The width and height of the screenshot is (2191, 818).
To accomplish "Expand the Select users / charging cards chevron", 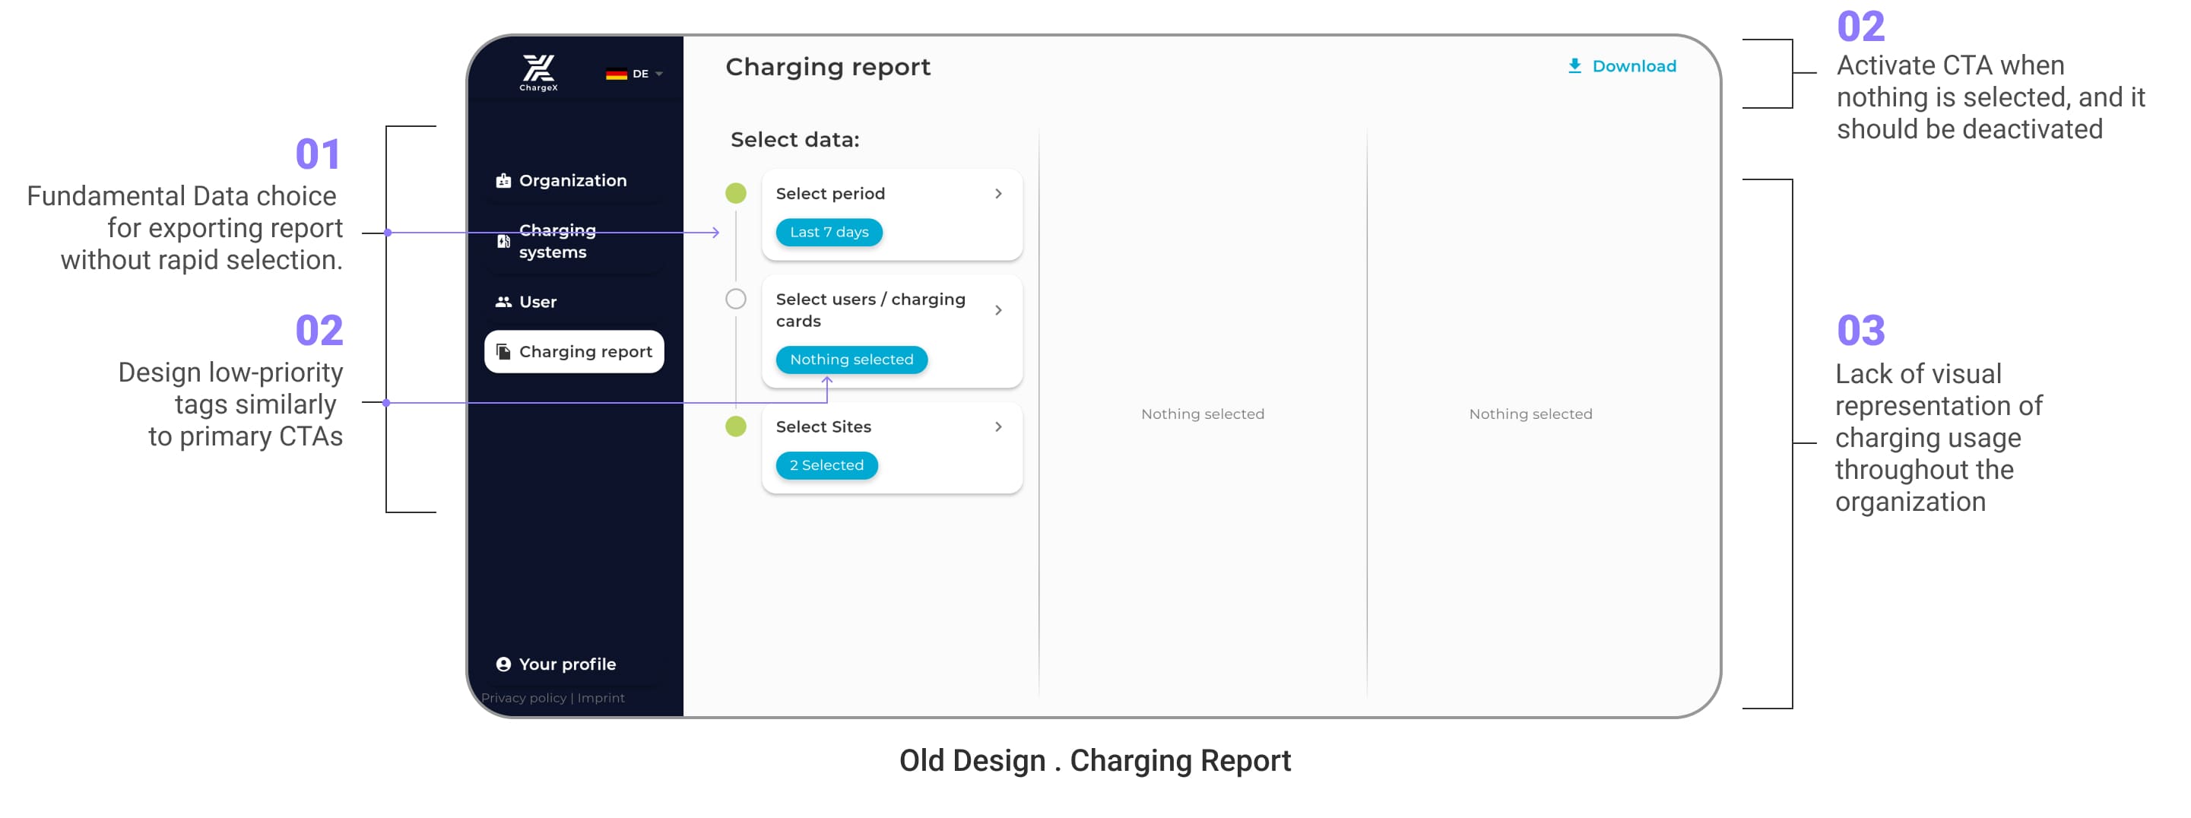I will (x=998, y=310).
